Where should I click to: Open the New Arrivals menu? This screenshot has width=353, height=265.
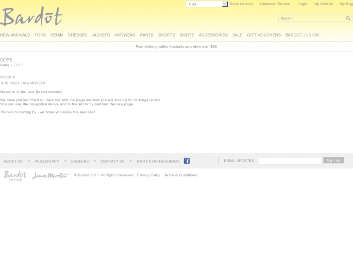[15, 35]
